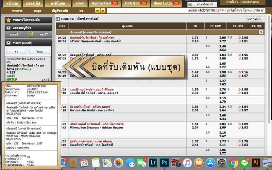Screen dimensions: 272x170
Task: Click the yellow up arrow icon
Action: pos(103,11)
